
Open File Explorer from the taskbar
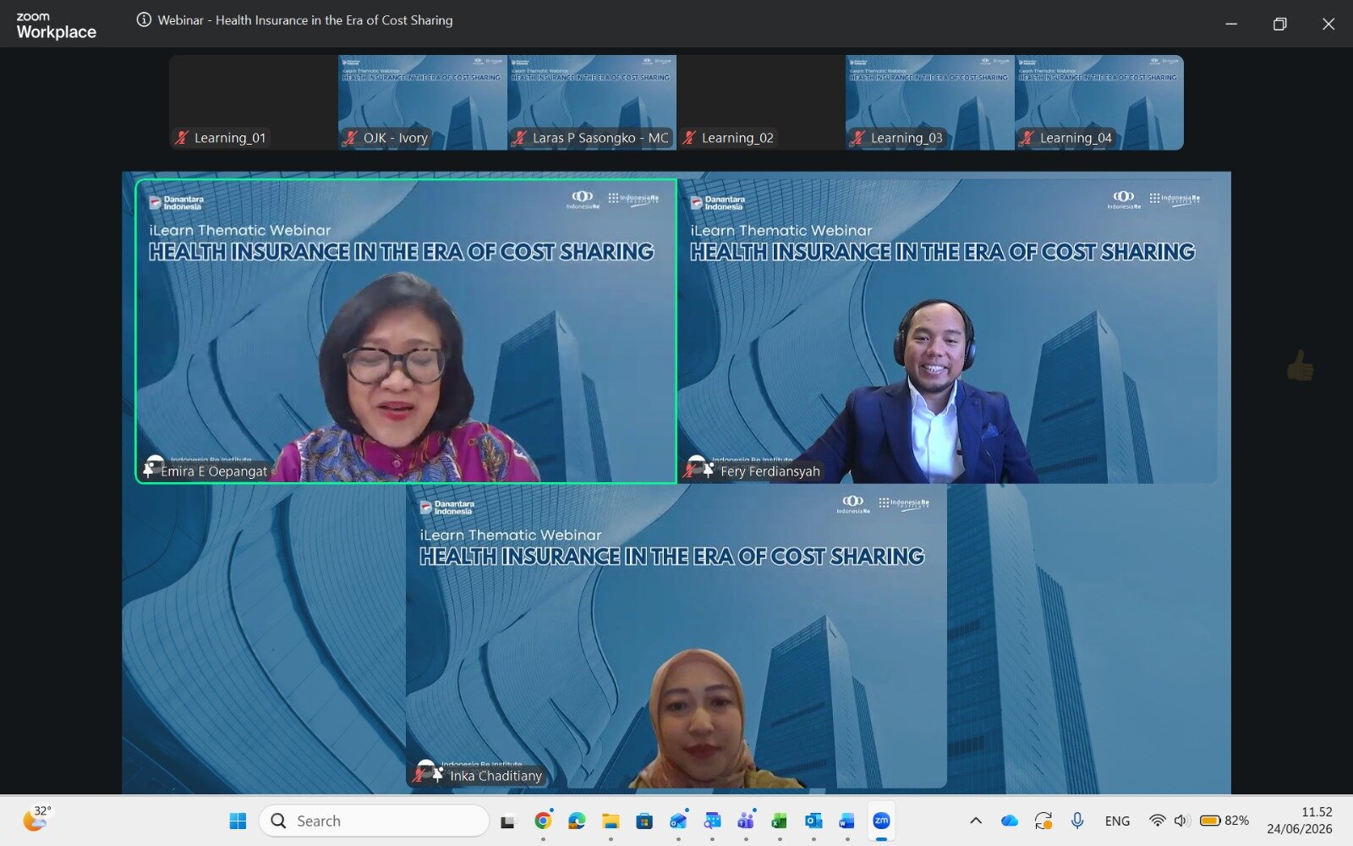tap(611, 821)
